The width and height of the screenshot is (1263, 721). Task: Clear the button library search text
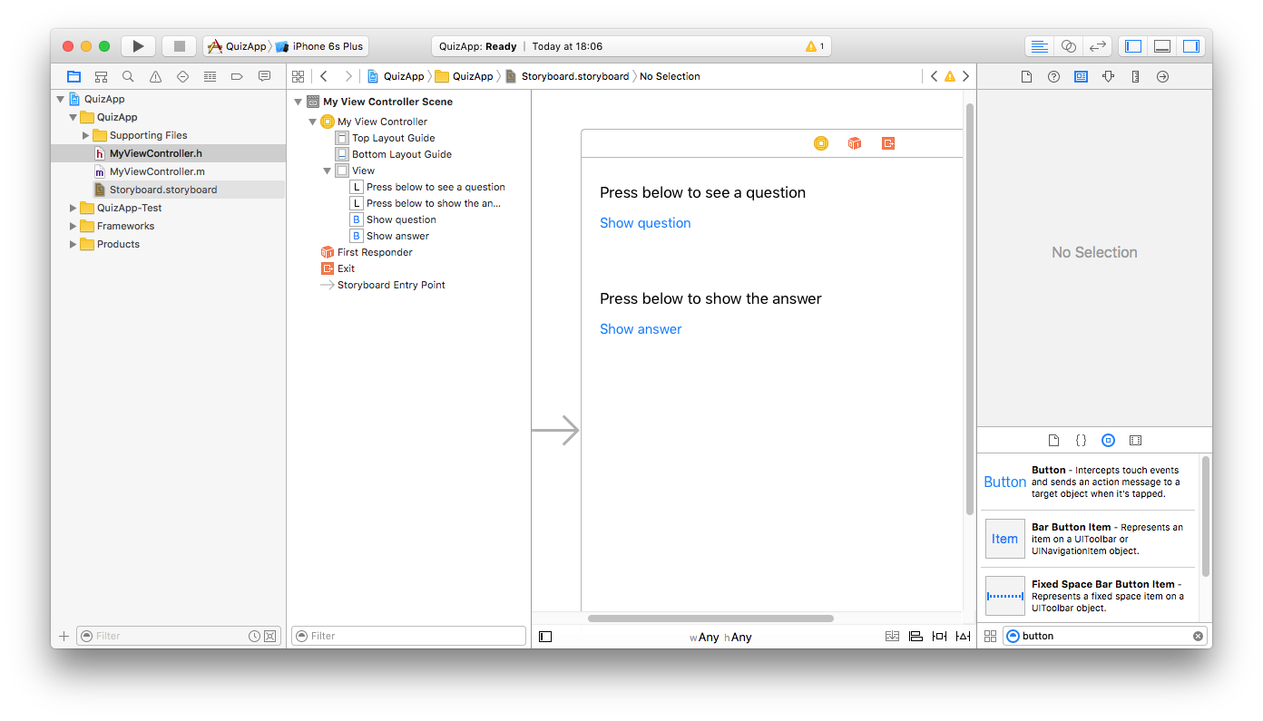pyautogui.click(x=1198, y=636)
